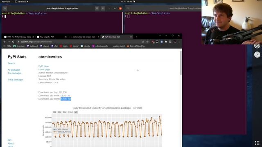Viewport: 262px width, 147px height.
Task: Click the terminal search magnifier icon
Action: 97,8
